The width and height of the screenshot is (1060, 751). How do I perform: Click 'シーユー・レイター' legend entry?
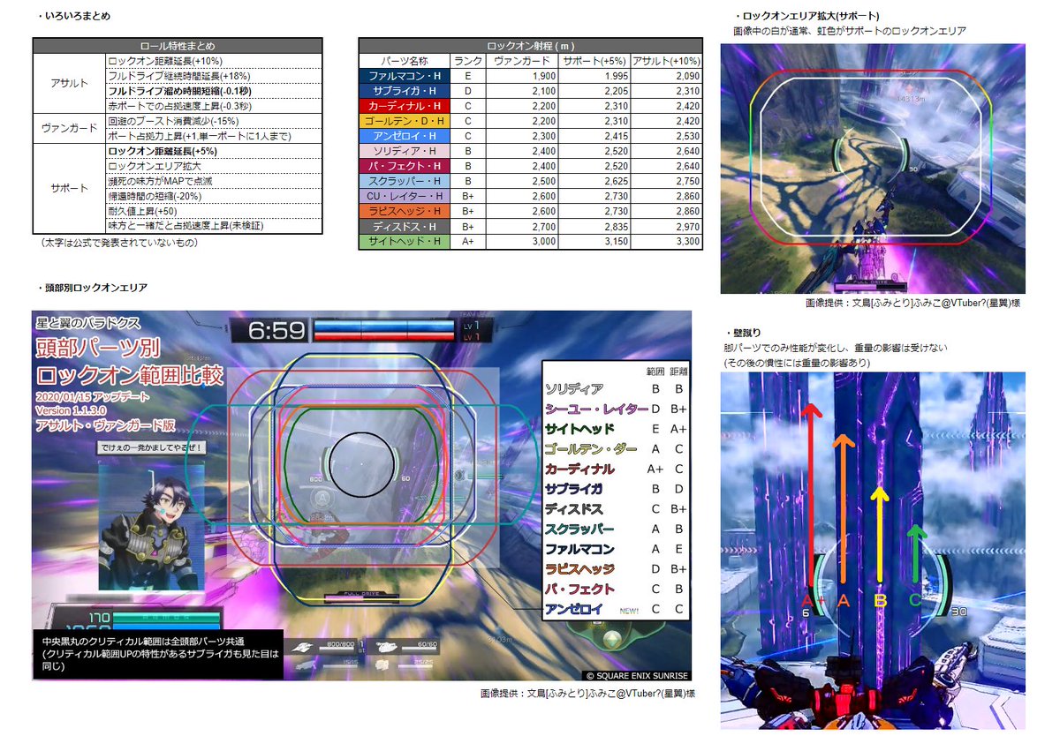(x=596, y=409)
